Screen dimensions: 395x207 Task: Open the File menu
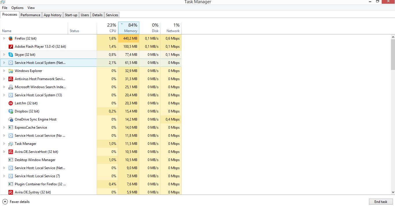5,8
